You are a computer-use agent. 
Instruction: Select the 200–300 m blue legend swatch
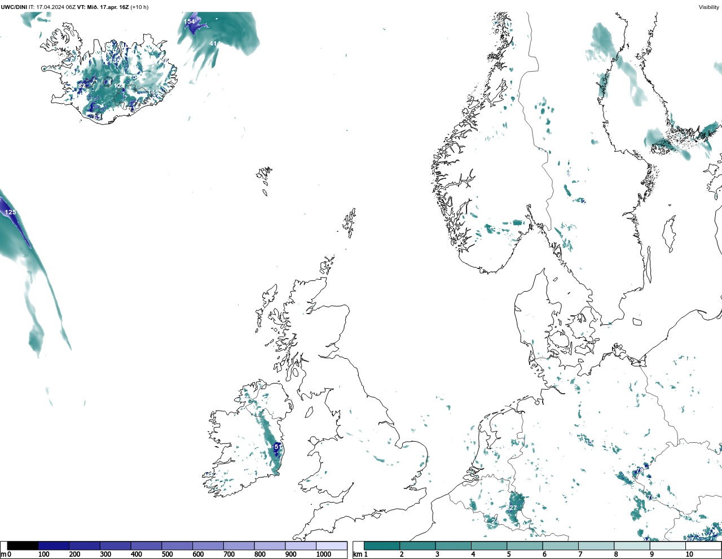[85, 546]
